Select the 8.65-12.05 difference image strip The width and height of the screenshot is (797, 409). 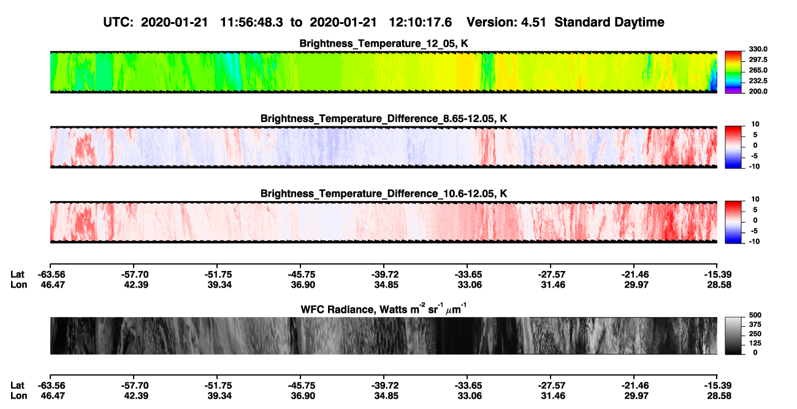(x=384, y=147)
